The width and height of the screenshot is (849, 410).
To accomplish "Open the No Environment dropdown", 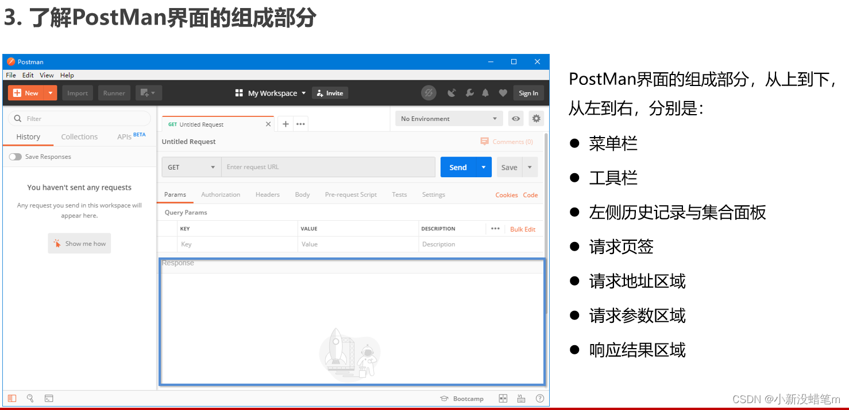I will 449,119.
